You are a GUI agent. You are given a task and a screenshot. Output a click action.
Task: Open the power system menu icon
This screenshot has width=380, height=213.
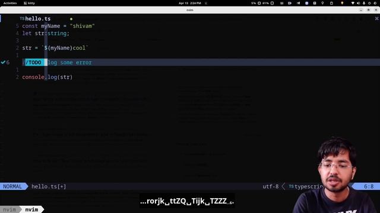[375, 3]
